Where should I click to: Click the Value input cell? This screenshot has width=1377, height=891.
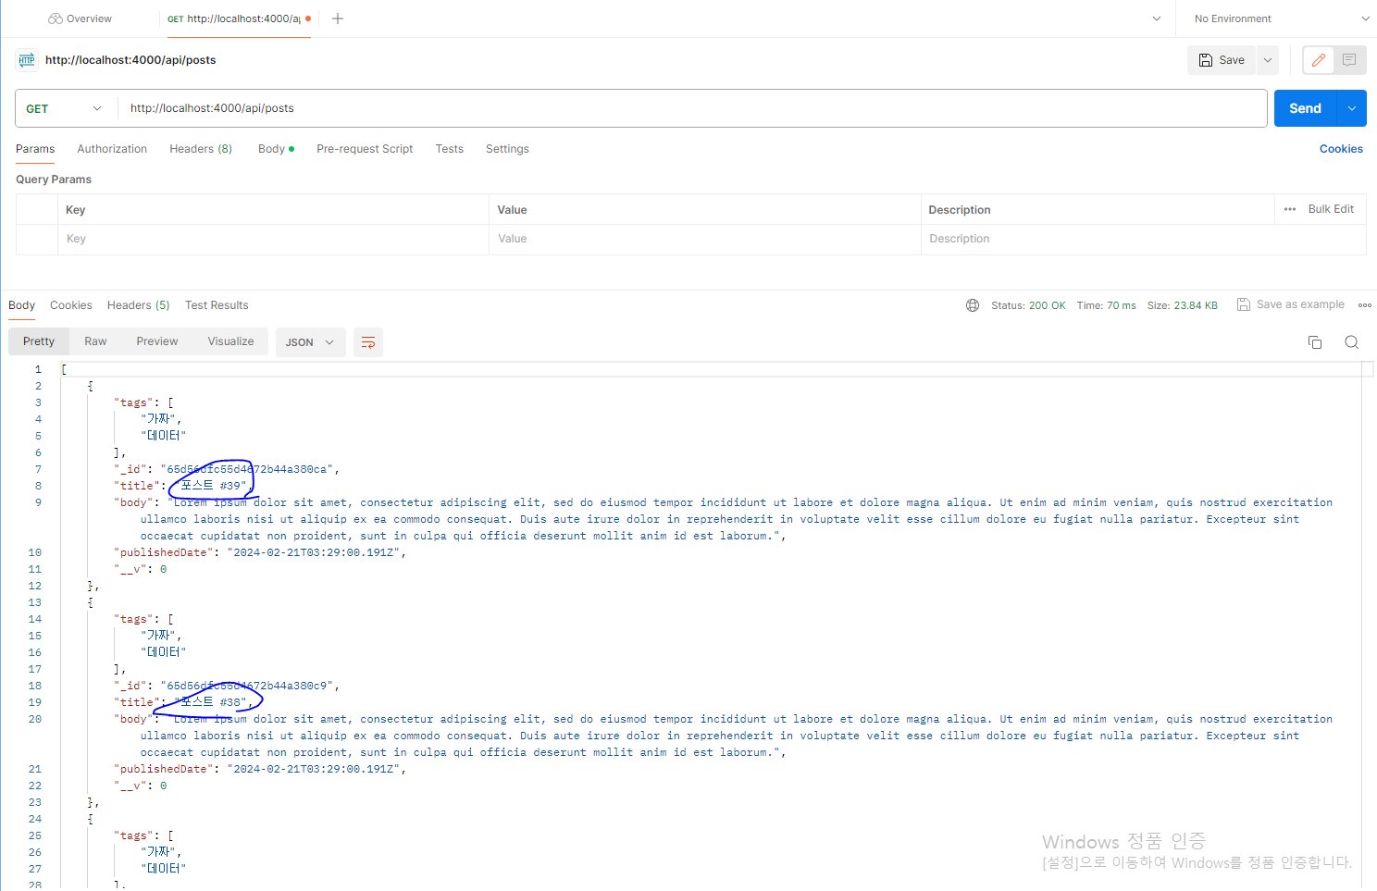[704, 239]
